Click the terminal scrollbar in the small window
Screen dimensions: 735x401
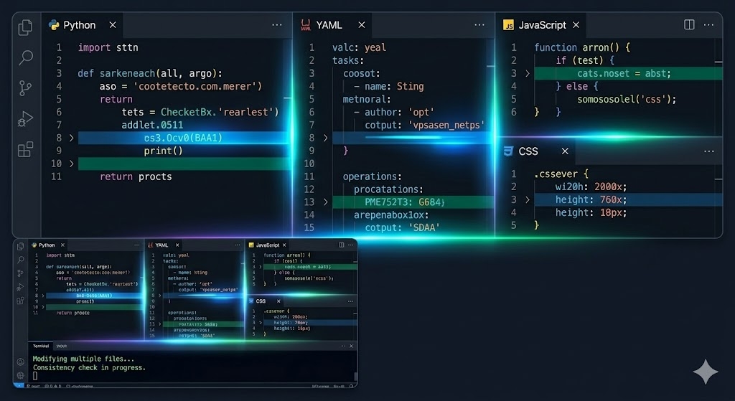[x=355, y=376]
